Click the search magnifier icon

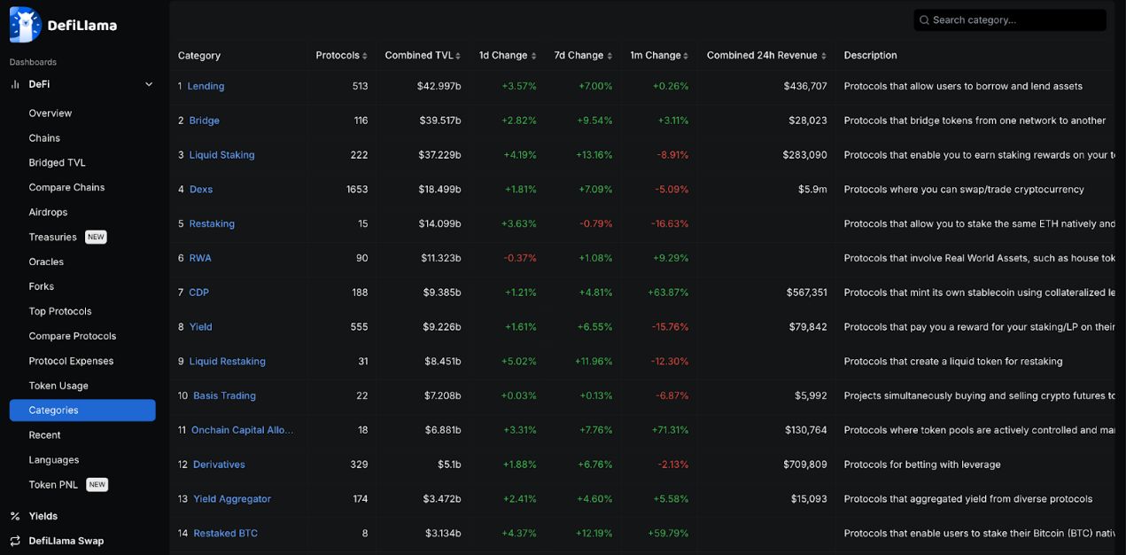(x=925, y=20)
